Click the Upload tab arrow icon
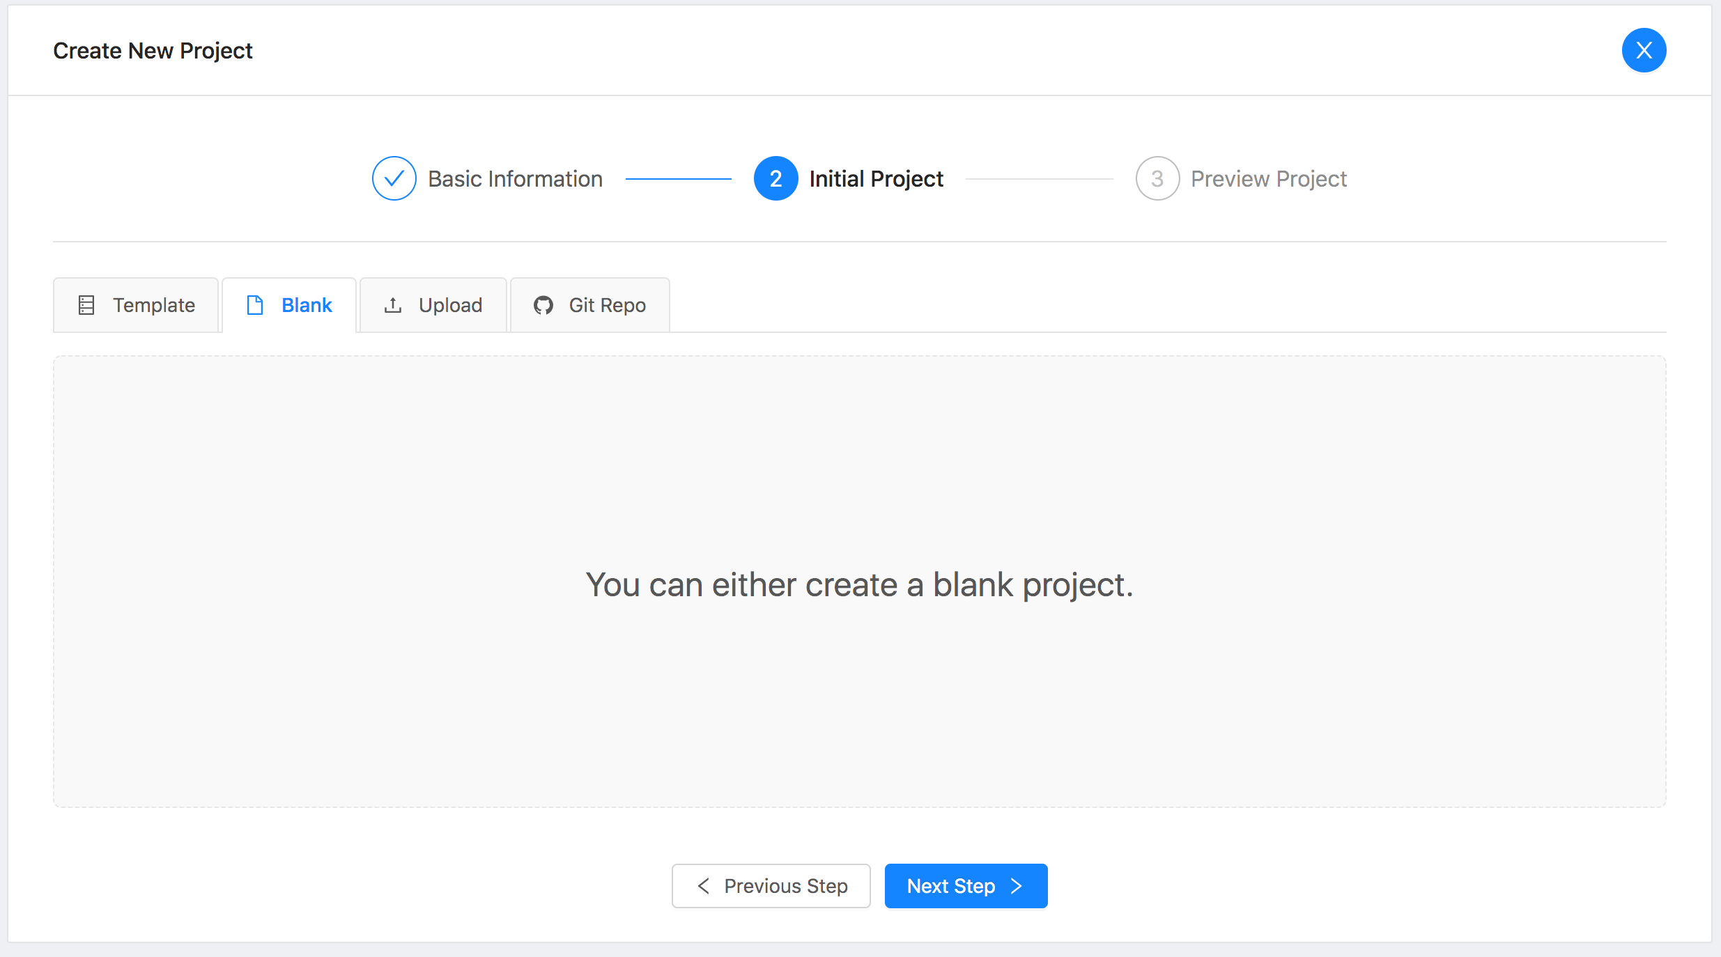Screen dimensions: 1721x957 (393, 305)
